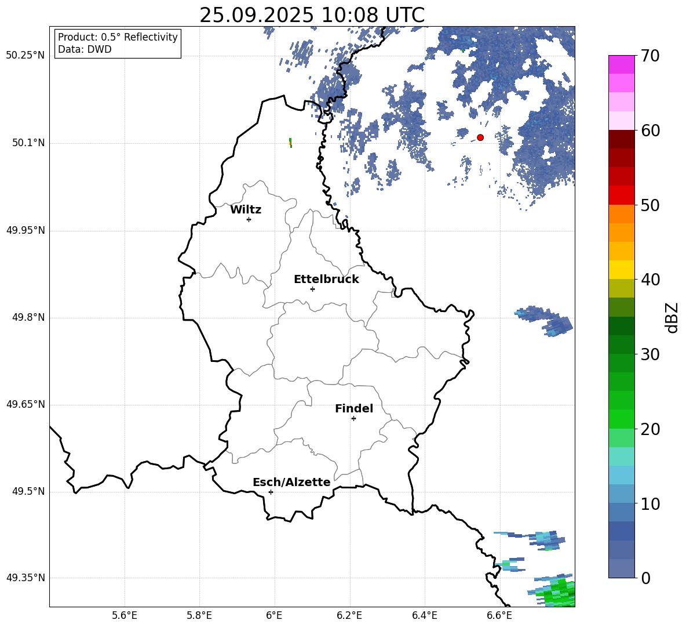Click the title 25.09.2025 10:08 UTC
686x627 pixels.
pyautogui.click(x=312, y=15)
